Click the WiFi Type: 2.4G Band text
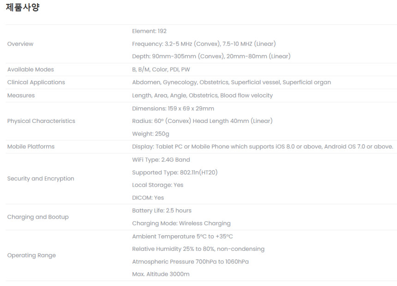 tap(161, 159)
